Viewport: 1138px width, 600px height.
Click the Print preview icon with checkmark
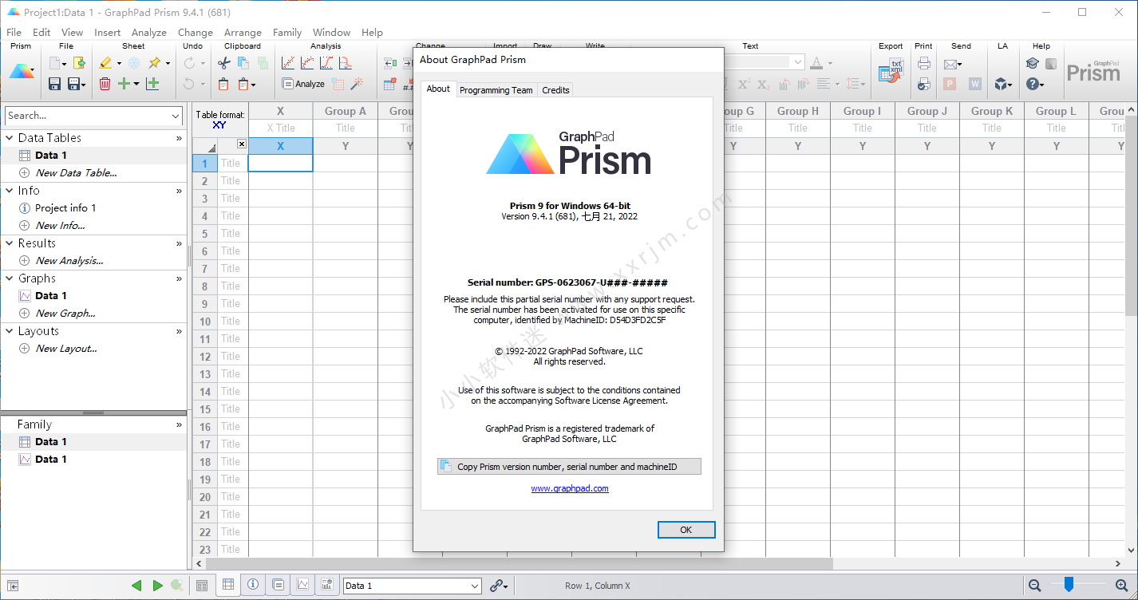924,84
